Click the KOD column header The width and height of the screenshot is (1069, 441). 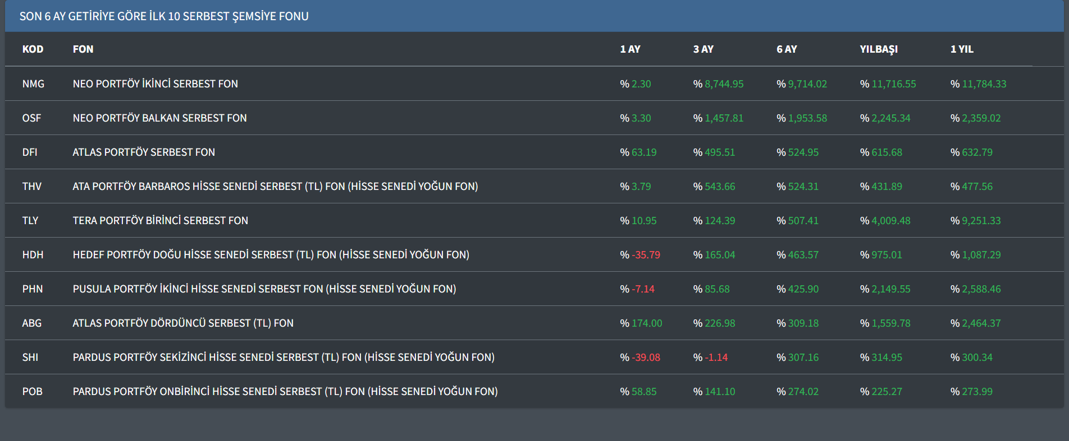tap(33, 49)
